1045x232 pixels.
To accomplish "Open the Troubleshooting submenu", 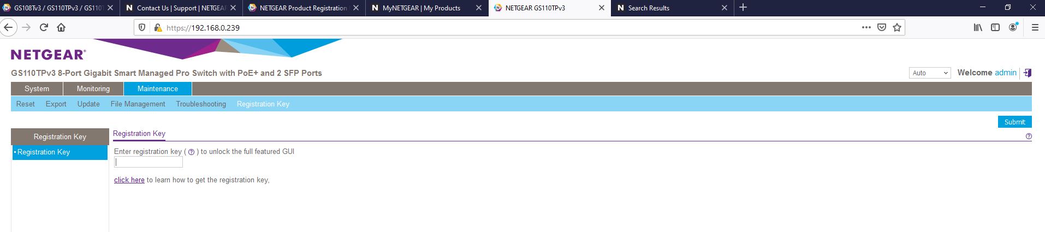I will pos(201,104).
